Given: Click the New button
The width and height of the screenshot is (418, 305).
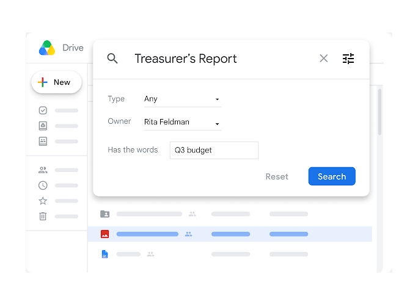Looking at the screenshot, I should click(x=56, y=82).
